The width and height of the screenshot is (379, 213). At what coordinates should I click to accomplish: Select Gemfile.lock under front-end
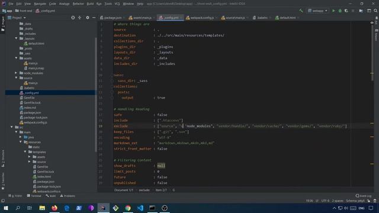coord(32,102)
